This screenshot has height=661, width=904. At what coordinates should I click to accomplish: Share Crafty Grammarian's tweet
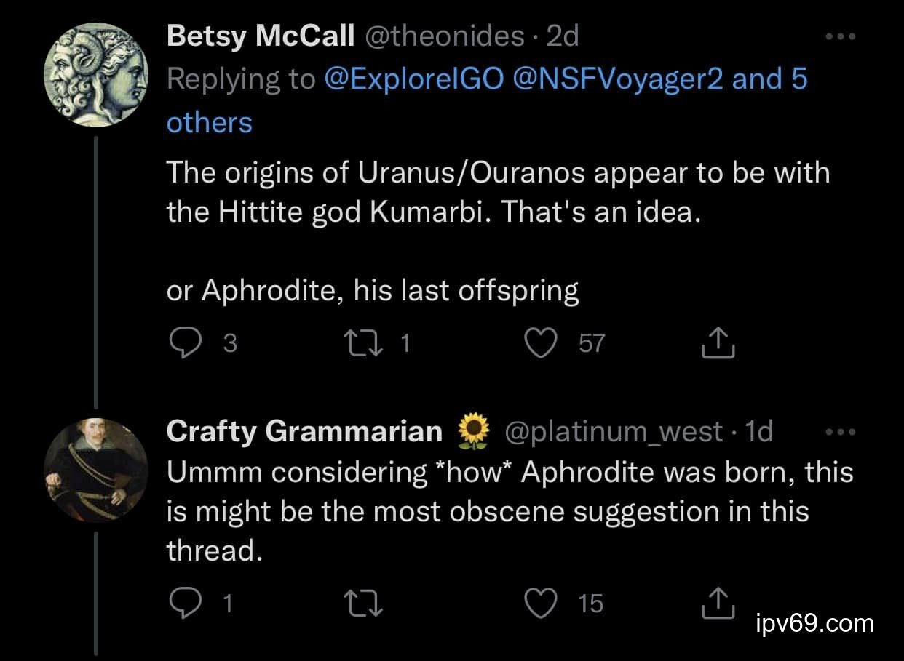718,603
